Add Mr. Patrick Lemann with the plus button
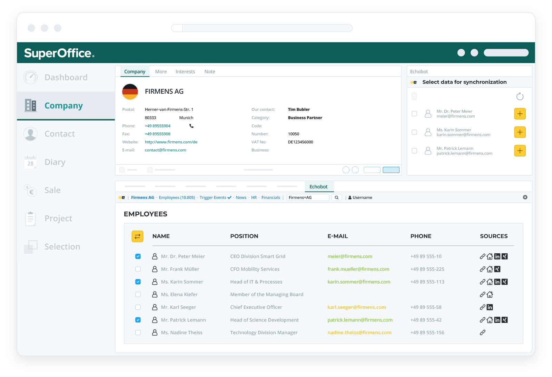This screenshot has width=552, height=377. [x=520, y=151]
